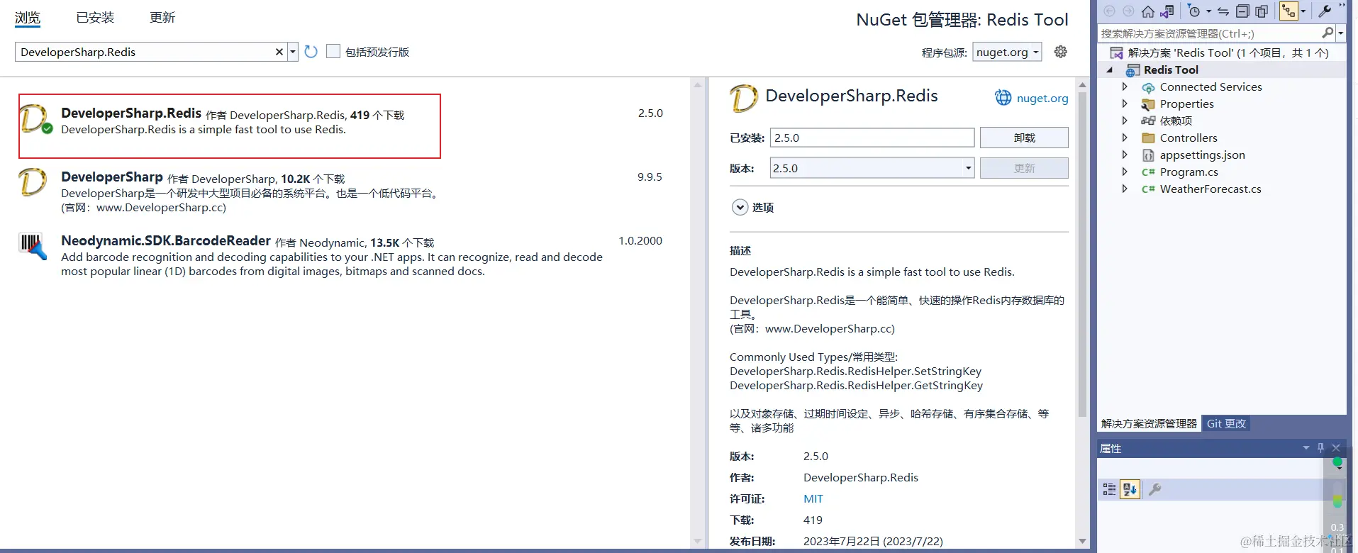Click the package details vertical scrollbar
This screenshot has width=1358, height=553.
[x=1082, y=255]
